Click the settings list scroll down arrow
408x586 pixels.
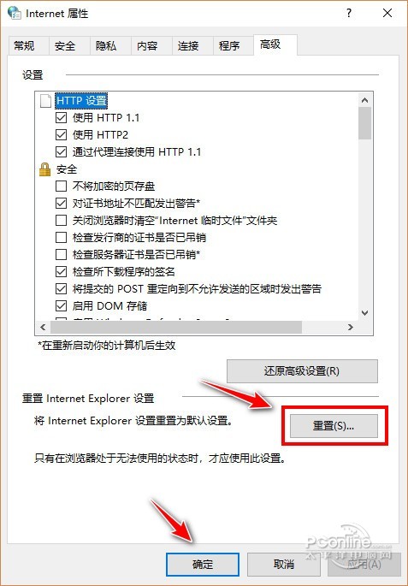click(x=364, y=313)
